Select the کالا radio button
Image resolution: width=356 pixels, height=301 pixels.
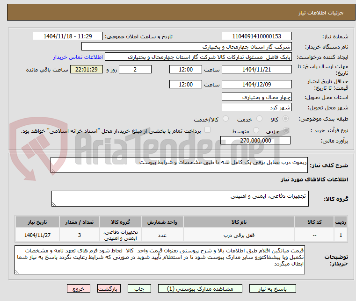(285, 119)
